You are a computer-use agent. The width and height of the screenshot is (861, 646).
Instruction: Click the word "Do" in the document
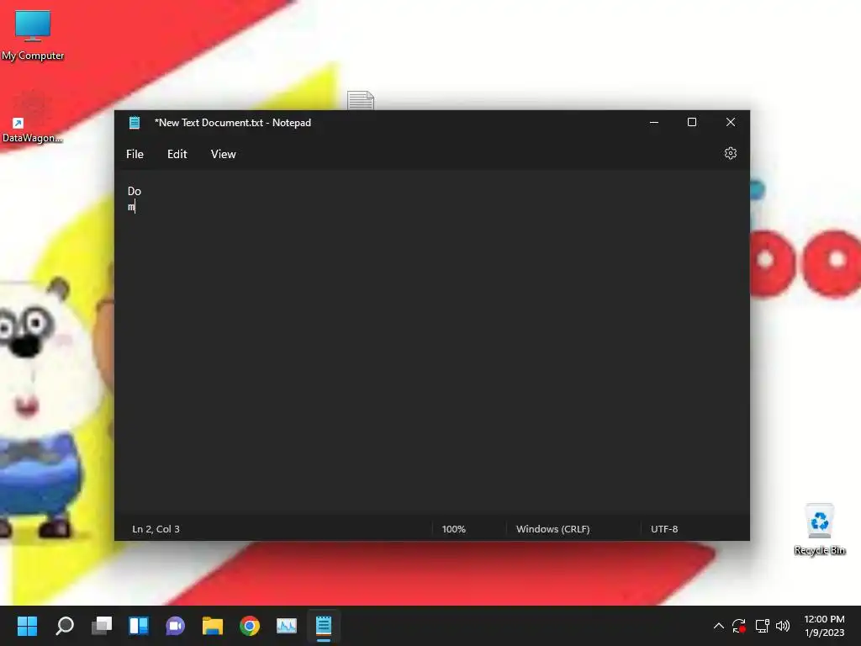135,191
